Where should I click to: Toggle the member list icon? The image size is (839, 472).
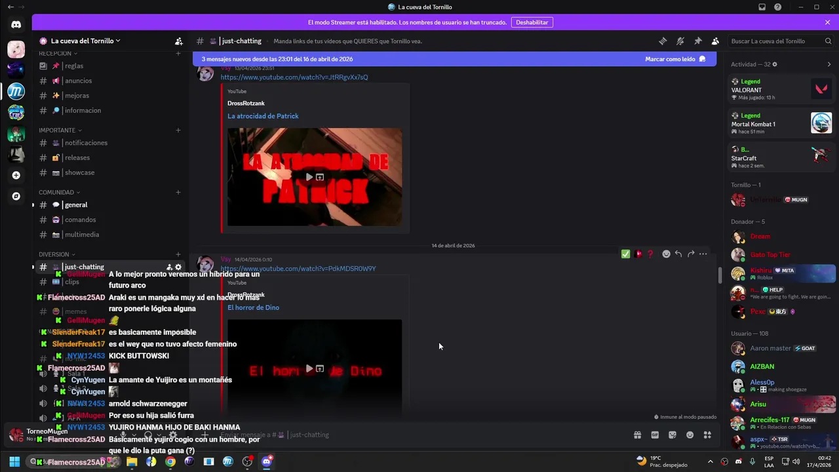715,41
